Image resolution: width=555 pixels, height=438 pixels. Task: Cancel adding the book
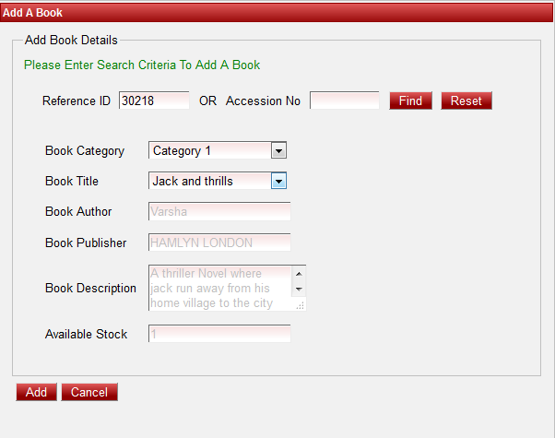coord(89,392)
